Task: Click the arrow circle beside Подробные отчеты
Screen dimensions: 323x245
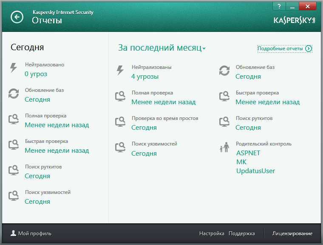Action: point(309,48)
